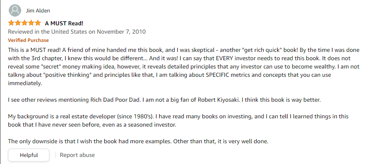
Task: Open Jim Alden's reviewer profile name
Action: tap(38, 11)
